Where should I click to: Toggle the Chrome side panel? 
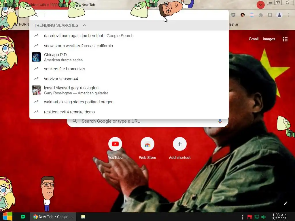pyautogui.click(x=270, y=15)
